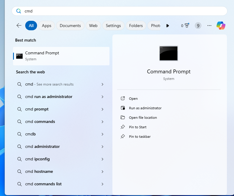234x196 pixels.
Task: Click the large Command Prompt preview icon
Action: [x=169, y=53]
